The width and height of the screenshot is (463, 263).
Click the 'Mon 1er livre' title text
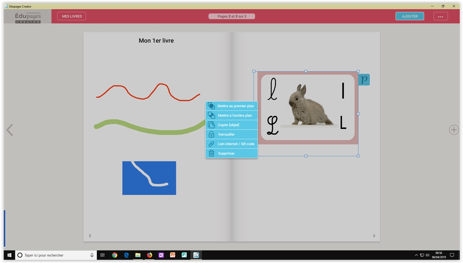pos(156,40)
